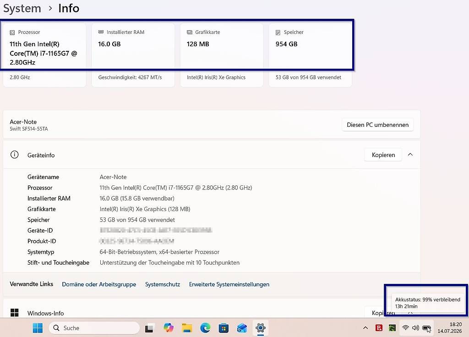Show hidden tray icons chevron

(x=365, y=328)
